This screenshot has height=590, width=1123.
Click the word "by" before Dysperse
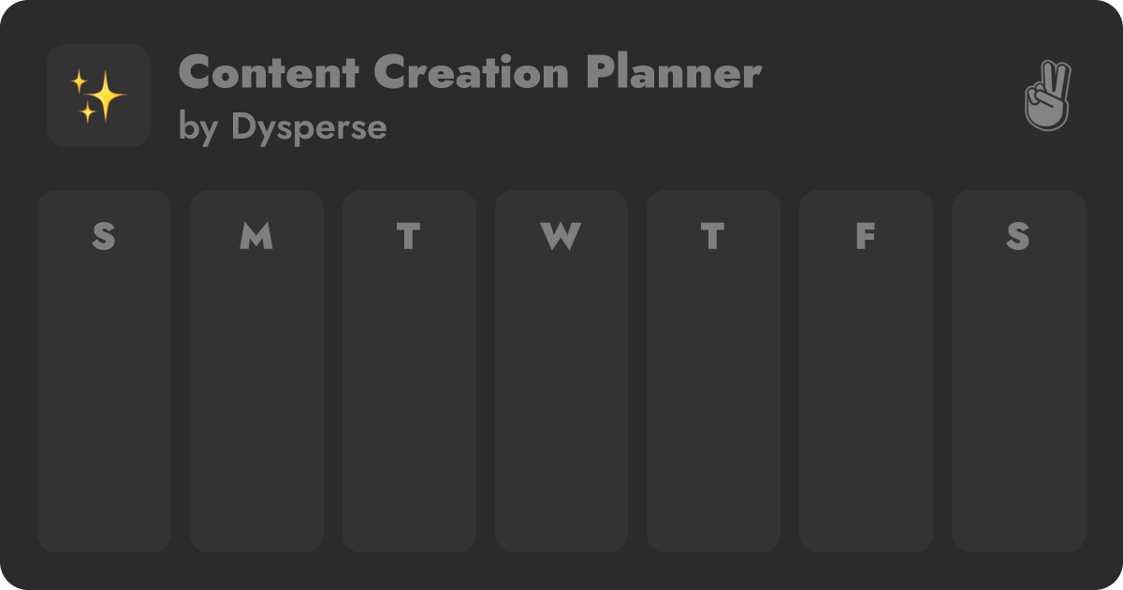[198, 127]
